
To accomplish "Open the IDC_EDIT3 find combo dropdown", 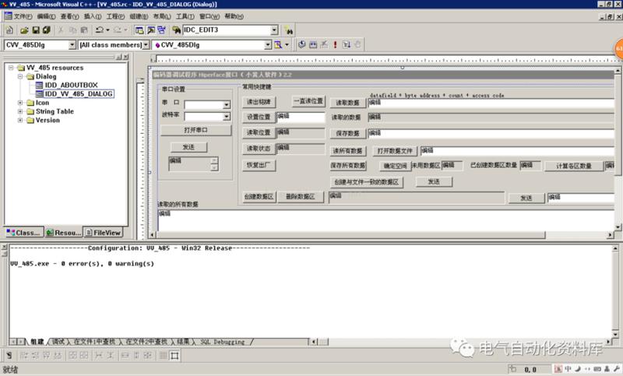I will pos(274,30).
